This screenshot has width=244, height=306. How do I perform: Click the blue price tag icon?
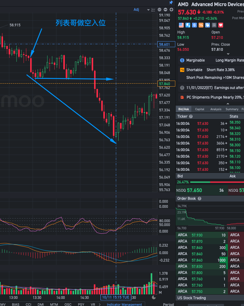click(208, 25)
